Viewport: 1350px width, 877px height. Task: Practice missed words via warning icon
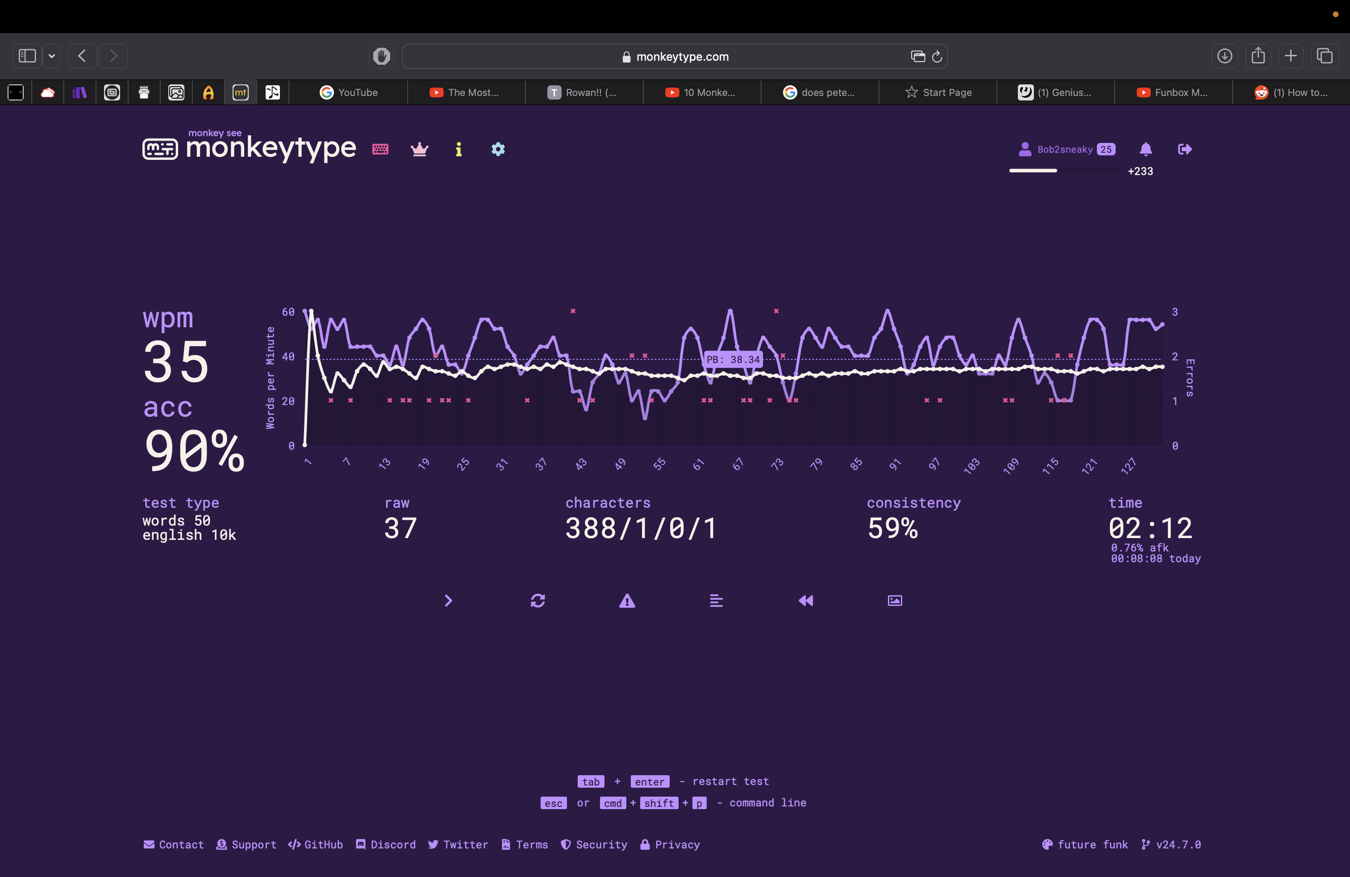(x=627, y=601)
